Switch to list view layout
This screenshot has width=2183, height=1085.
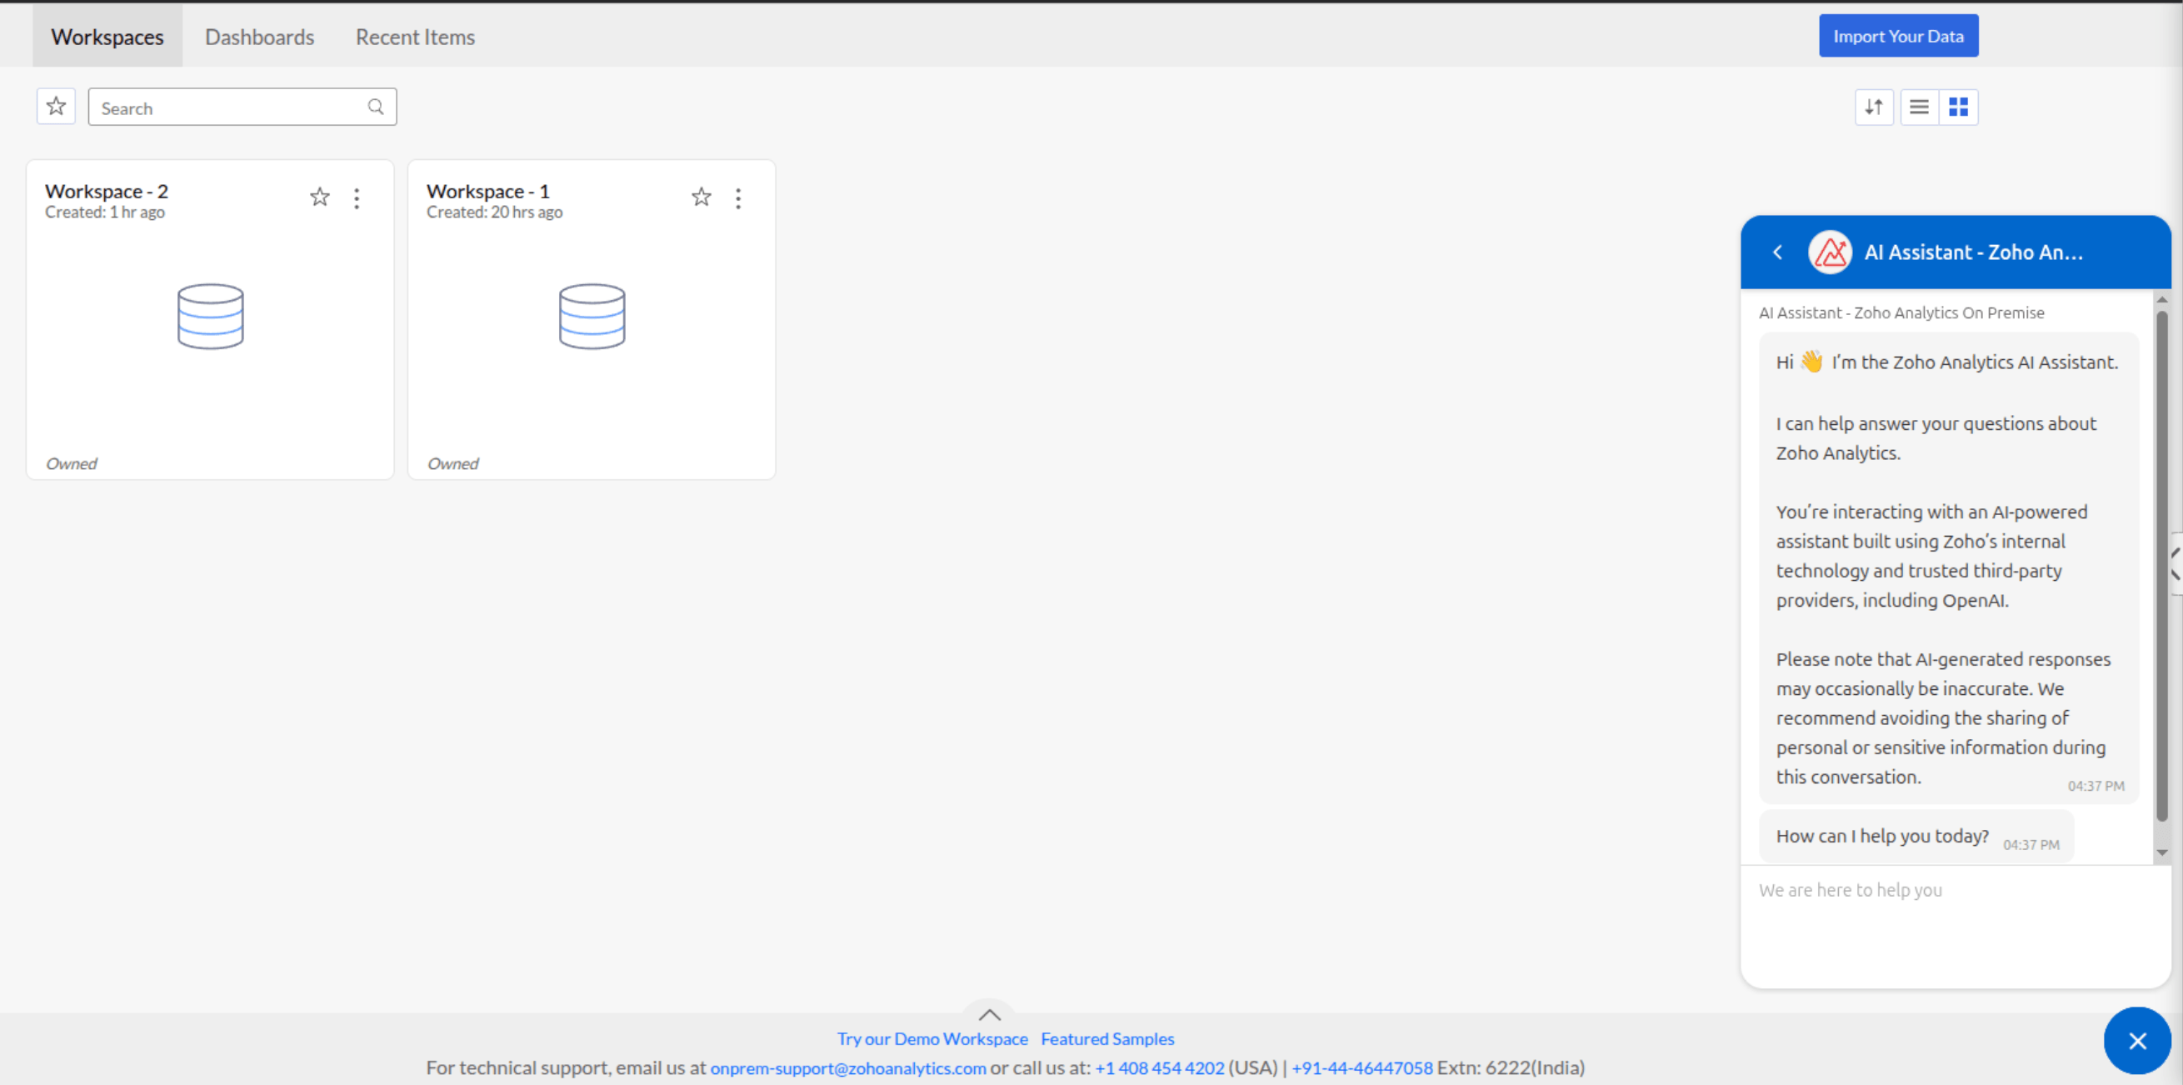click(x=1919, y=107)
